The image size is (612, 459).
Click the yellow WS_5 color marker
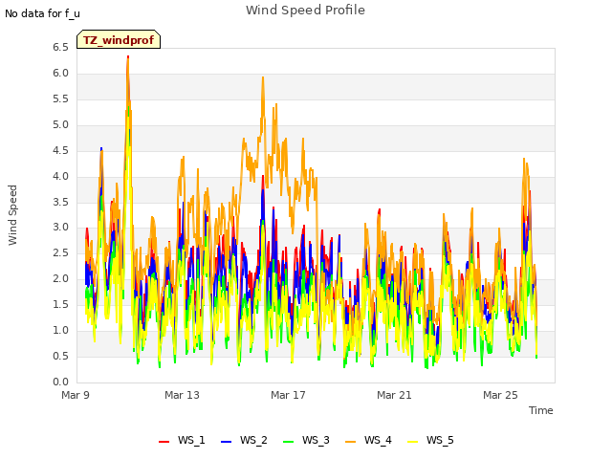tap(412, 442)
